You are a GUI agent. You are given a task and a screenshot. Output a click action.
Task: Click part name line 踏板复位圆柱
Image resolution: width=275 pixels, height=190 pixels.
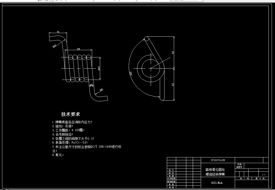click(215, 170)
